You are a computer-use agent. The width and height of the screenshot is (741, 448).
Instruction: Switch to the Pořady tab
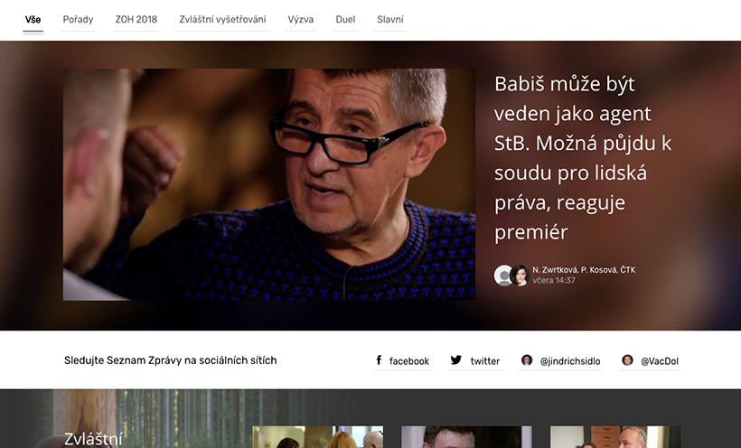[x=78, y=20]
